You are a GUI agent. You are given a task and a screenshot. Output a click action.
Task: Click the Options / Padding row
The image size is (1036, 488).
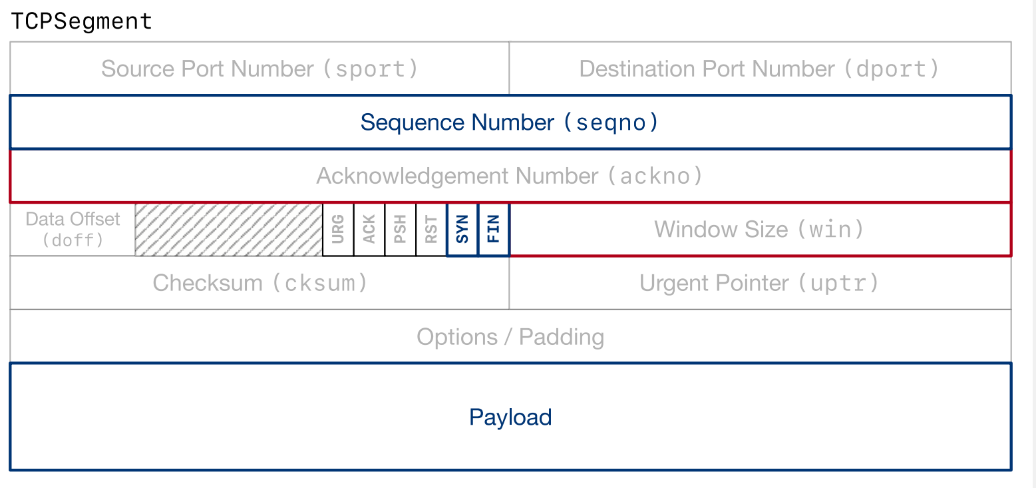point(510,337)
